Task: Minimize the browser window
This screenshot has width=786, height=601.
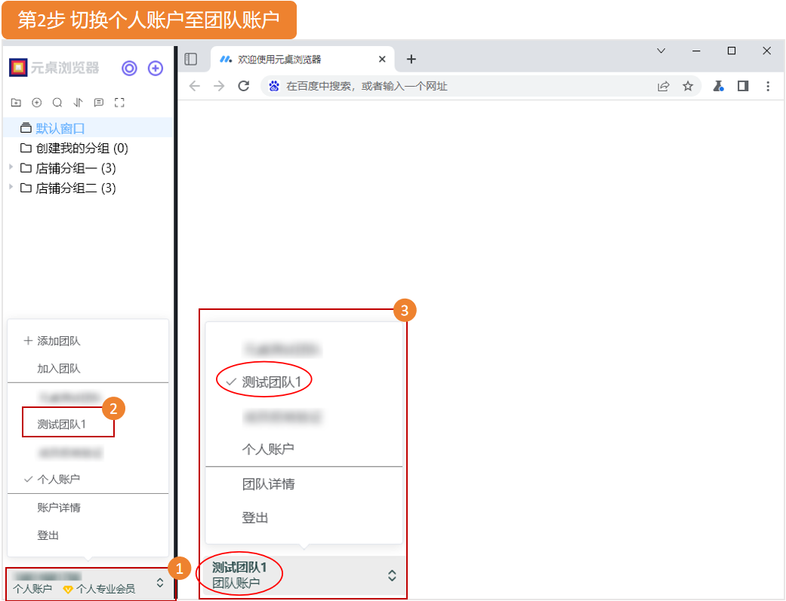Action: pyautogui.click(x=696, y=51)
